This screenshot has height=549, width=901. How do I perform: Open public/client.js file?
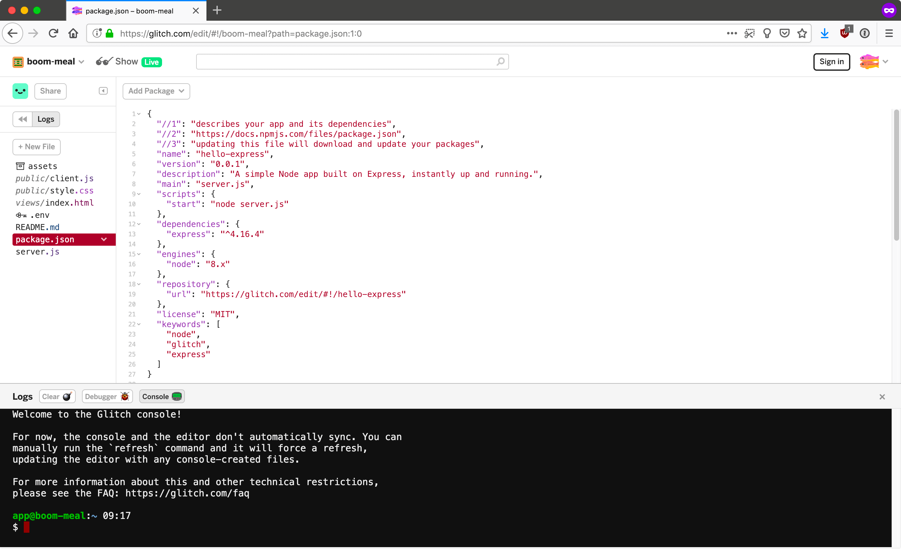54,178
